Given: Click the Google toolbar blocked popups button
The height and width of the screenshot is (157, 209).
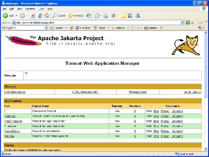Looking at the screenshot, I should [x=83, y=28].
